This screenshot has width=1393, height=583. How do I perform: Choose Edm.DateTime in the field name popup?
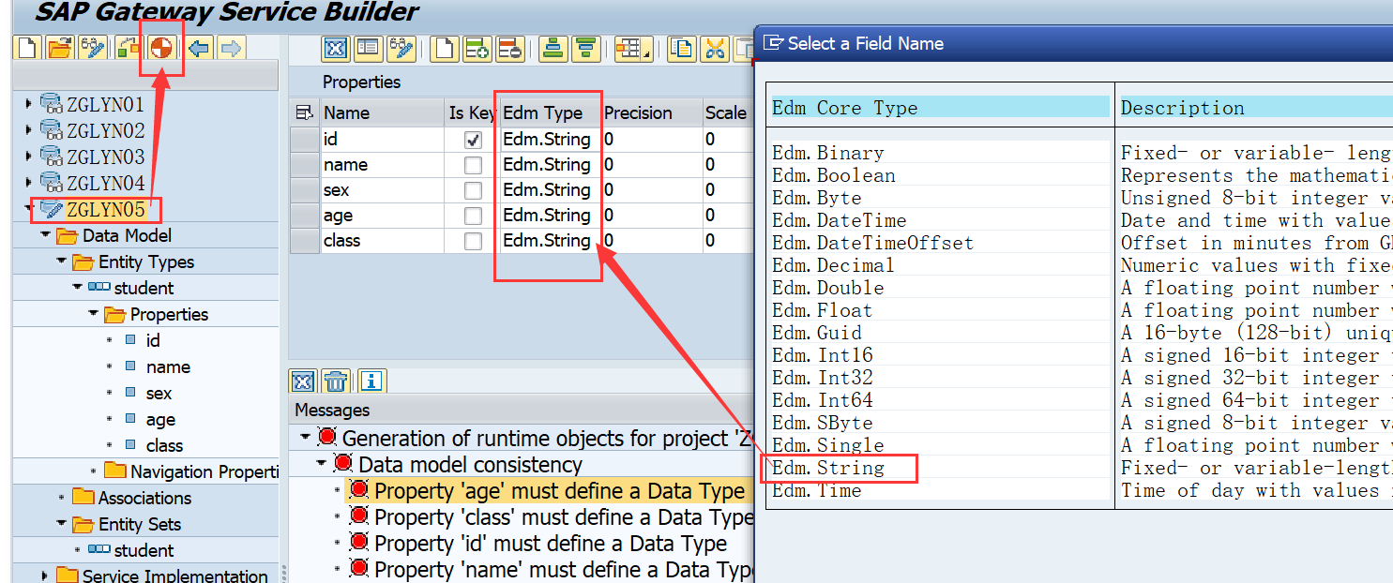pos(840,220)
